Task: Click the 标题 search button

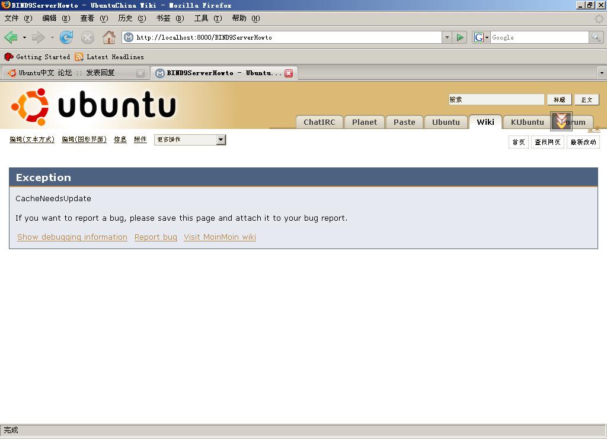Action: tap(560, 100)
